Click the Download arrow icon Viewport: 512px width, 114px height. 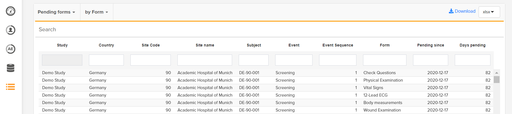(x=451, y=11)
